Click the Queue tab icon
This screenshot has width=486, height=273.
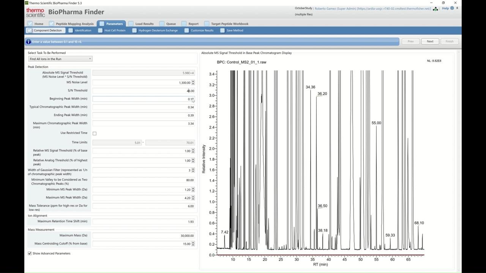pos(162,24)
